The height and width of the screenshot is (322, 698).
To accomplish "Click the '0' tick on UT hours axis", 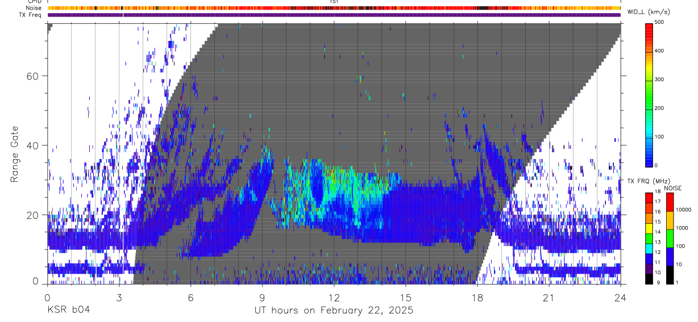I will click(48, 297).
